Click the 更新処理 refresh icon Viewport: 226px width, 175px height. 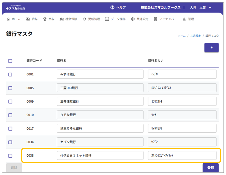point(84,19)
